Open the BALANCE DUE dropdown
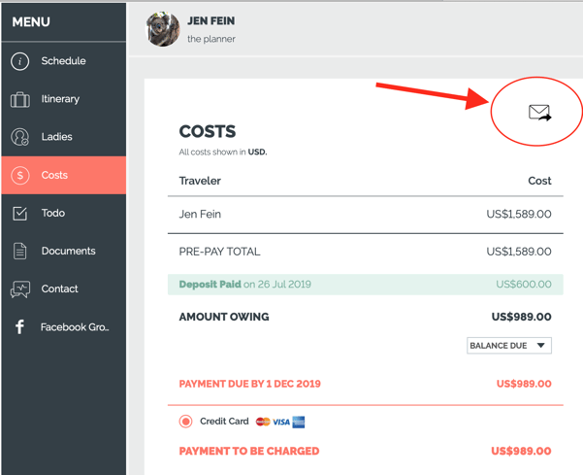Viewport: 583px width, 475px height. 509,346
